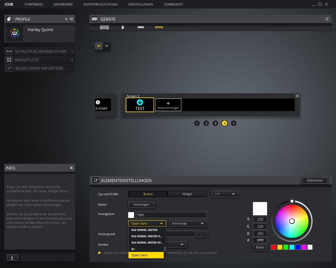Viewport: 336px width, 268px height.
Task: Click Abbrechen button
Action: 315,180
